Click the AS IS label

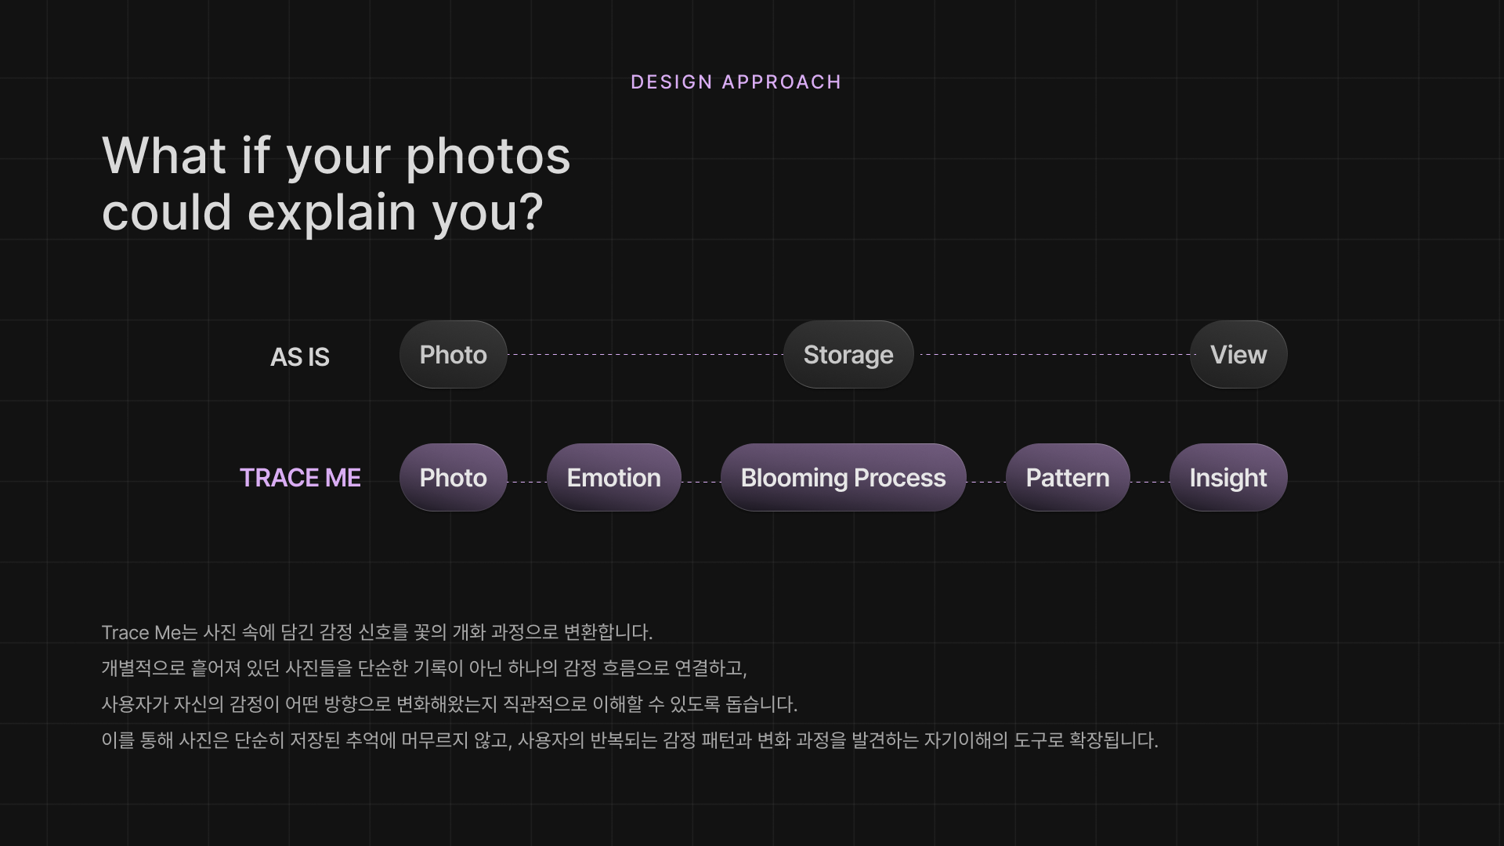pyautogui.click(x=300, y=357)
